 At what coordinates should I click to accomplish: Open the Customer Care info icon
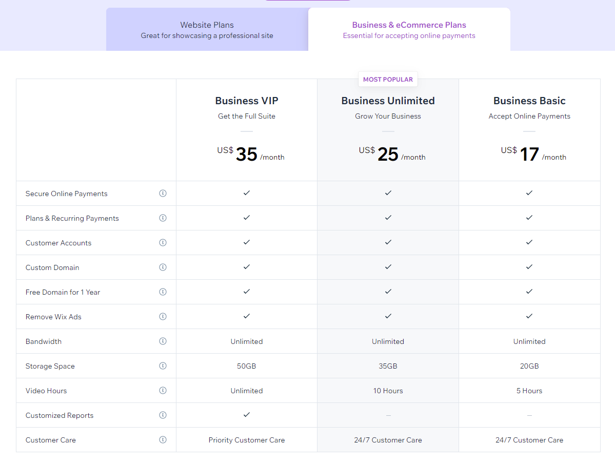point(163,440)
